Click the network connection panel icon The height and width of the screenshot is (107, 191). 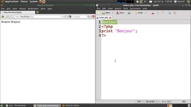point(141,1)
